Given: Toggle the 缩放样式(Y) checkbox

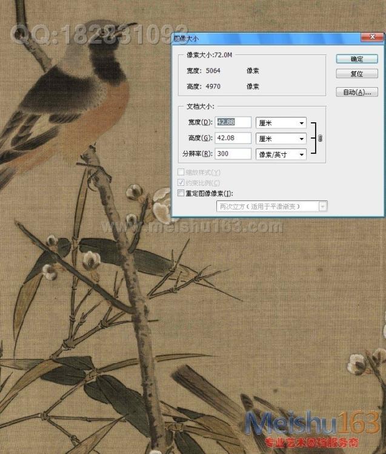Looking at the screenshot, I should point(181,173).
